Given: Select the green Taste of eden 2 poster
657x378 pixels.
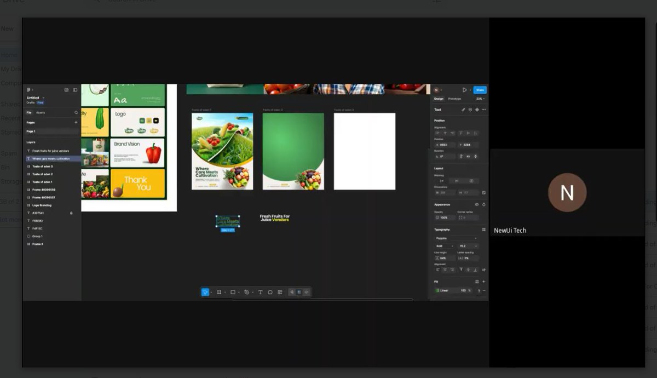Looking at the screenshot, I should 293,151.
